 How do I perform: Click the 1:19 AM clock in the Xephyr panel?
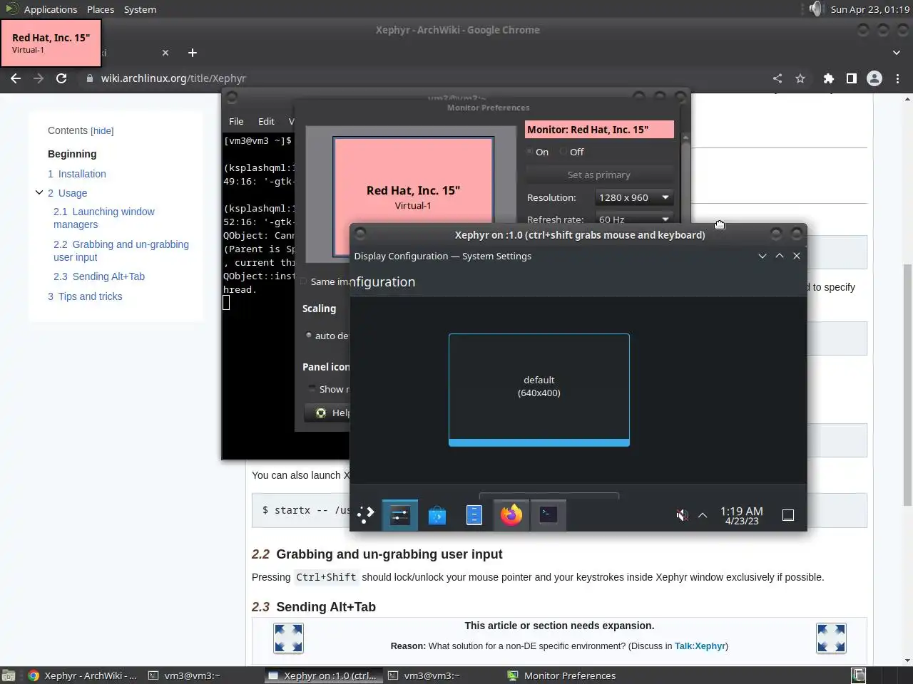742,515
